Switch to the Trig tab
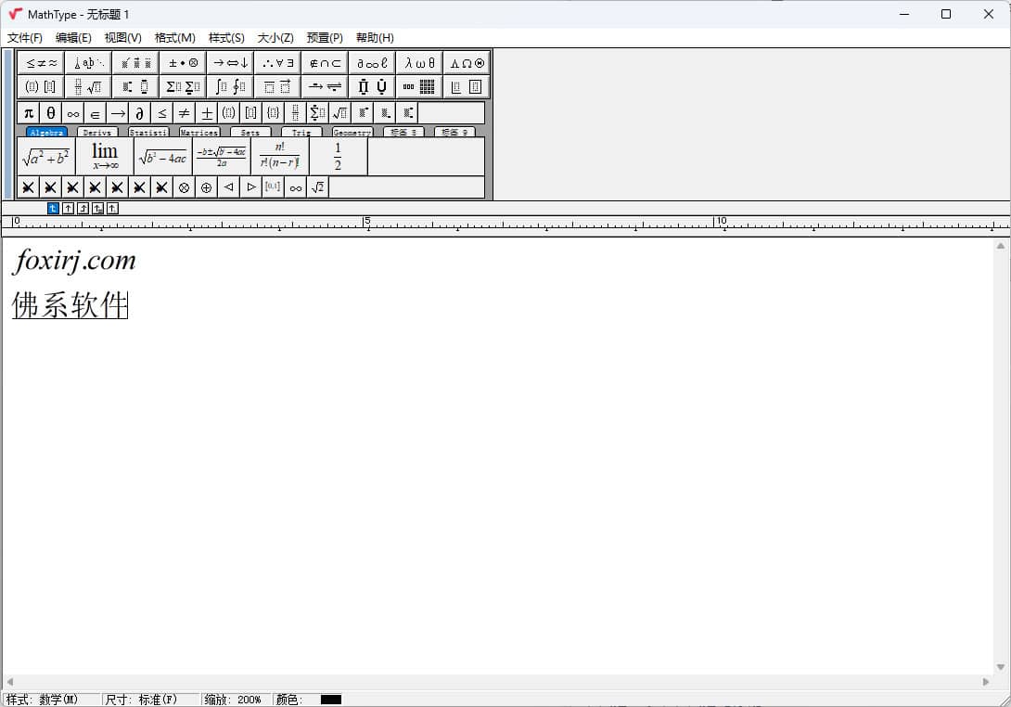This screenshot has height=707, width=1011. 301,133
